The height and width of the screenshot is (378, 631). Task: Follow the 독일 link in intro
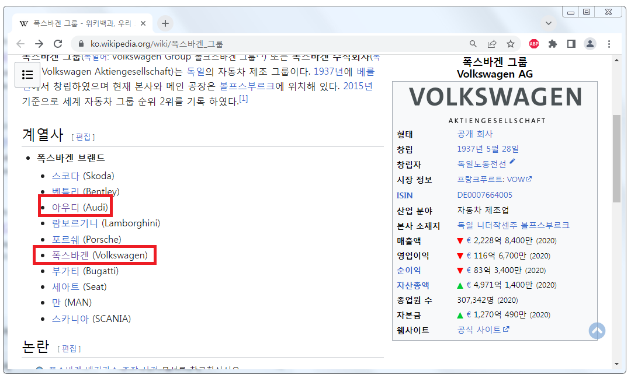[x=196, y=72]
